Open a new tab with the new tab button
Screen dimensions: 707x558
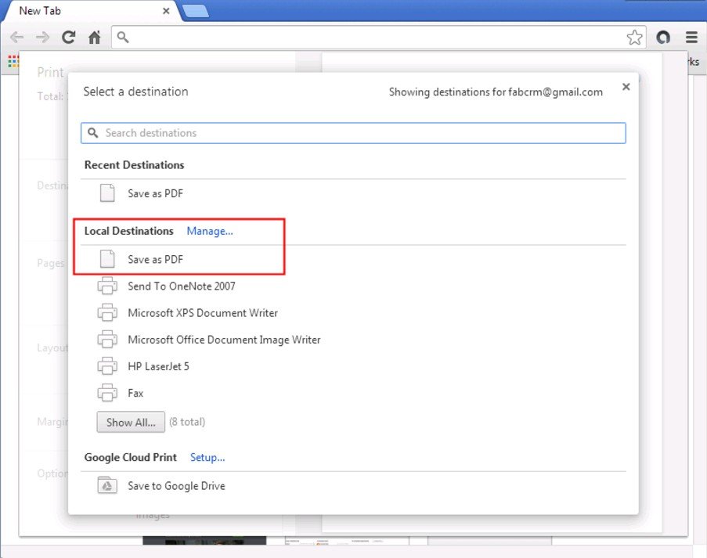coord(195,11)
